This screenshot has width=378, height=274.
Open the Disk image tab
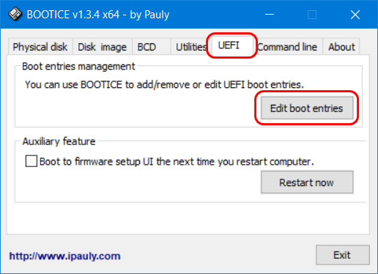coord(103,47)
